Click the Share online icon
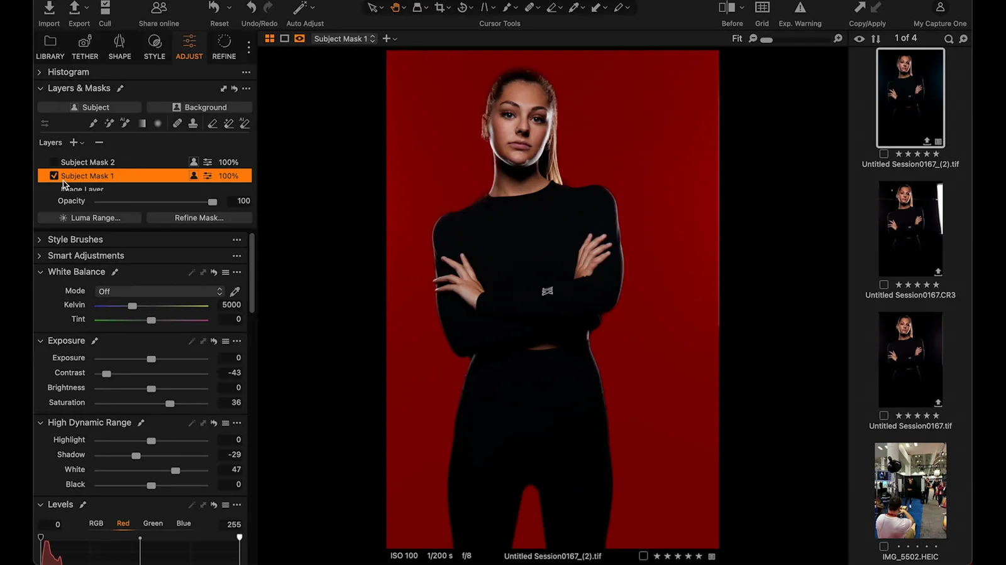The height and width of the screenshot is (565, 1006). (x=159, y=8)
